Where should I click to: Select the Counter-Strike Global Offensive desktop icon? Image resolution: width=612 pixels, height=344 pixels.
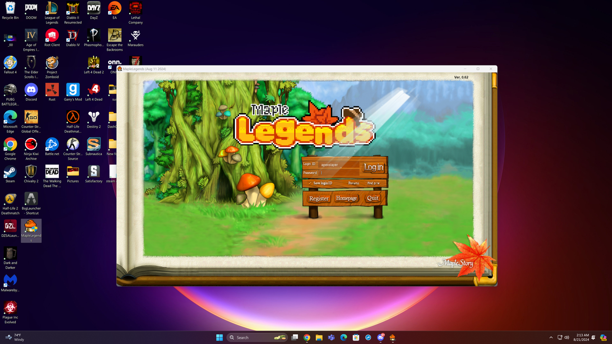[x=31, y=122]
